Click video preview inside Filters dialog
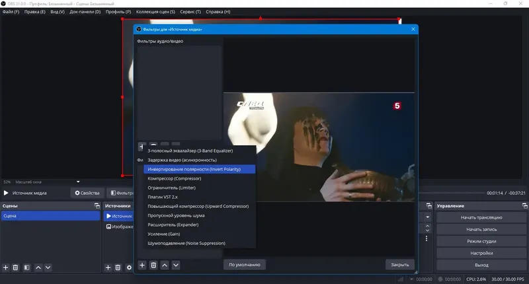529x284 pixels. pos(319,147)
